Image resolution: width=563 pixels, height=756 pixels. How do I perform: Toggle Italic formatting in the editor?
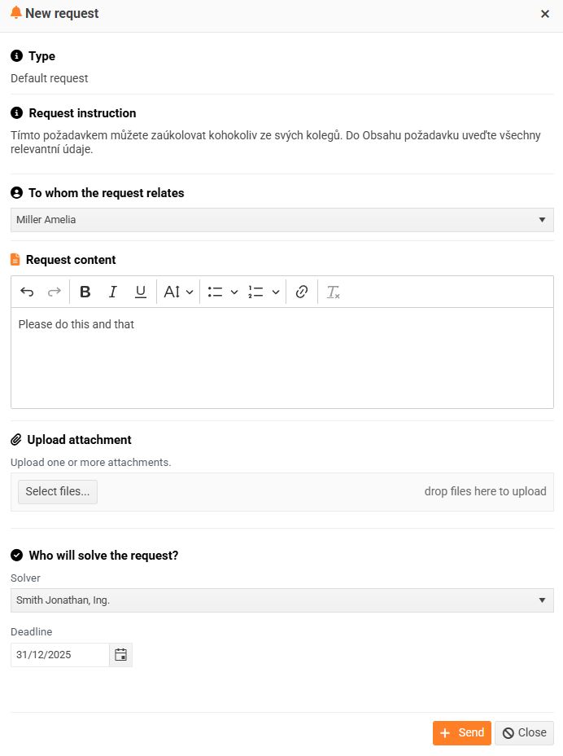coord(113,292)
